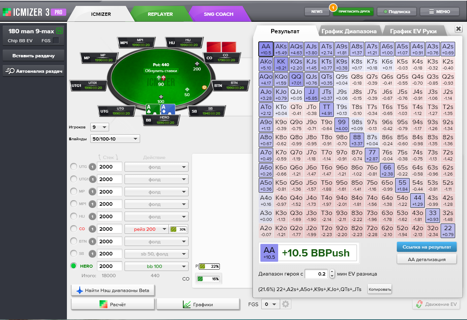Viewport: 467px width, 320px height.
Task: Click Найти Нэш диапазоны Beta button
Action: pyautogui.click(x=113, y=290)
